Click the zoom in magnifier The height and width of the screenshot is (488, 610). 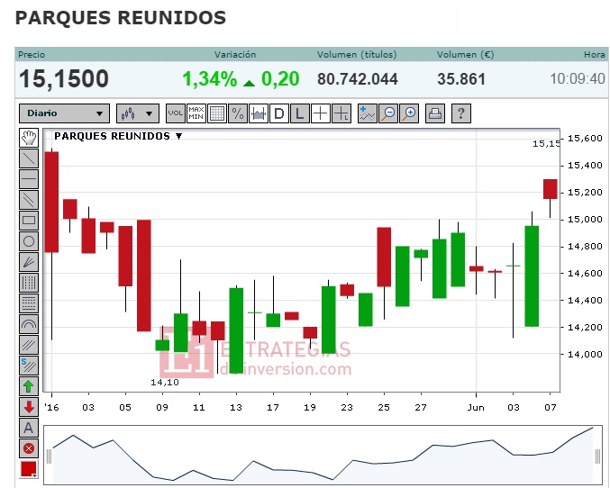coord(409,113)
